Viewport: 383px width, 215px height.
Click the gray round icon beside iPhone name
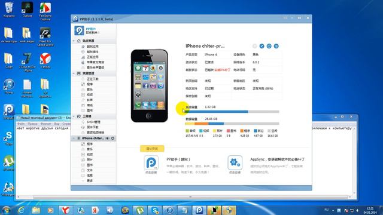pyautogui.click(x=254, y=46)
